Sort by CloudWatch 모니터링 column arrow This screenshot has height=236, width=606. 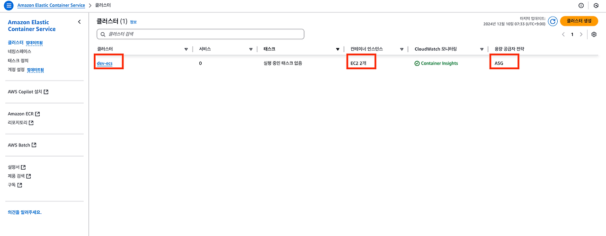(481, 49)
